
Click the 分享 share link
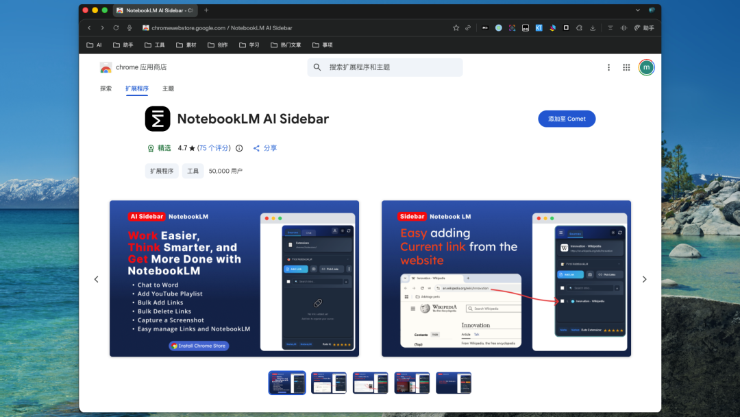[x=265, y=148]
